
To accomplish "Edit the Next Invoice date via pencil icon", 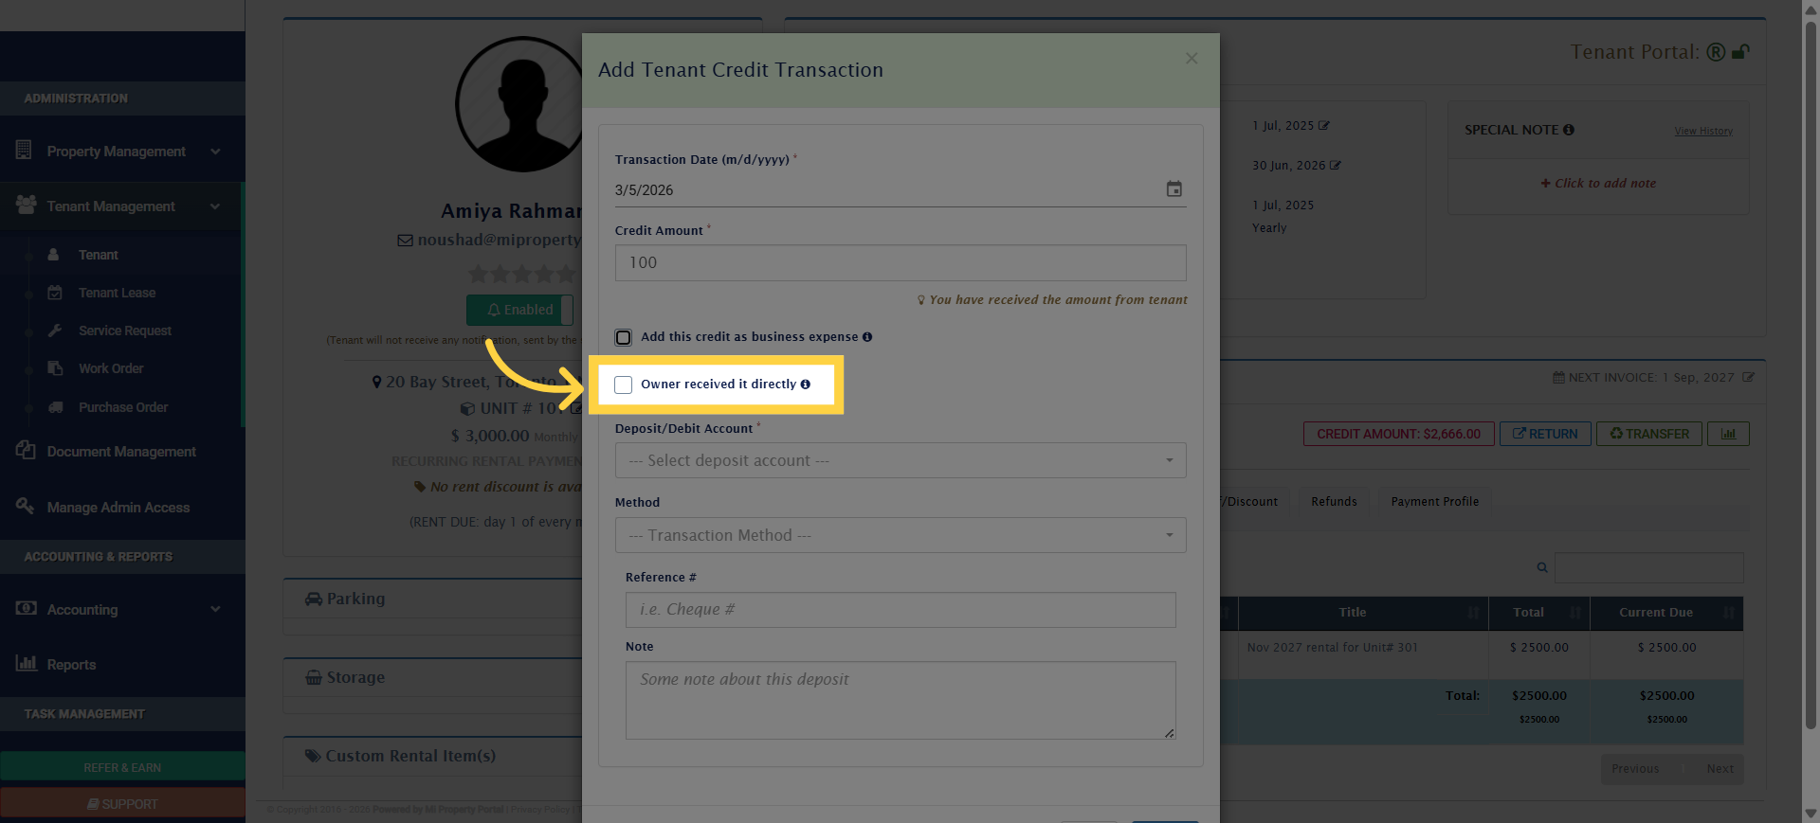I will [1750, 377].
